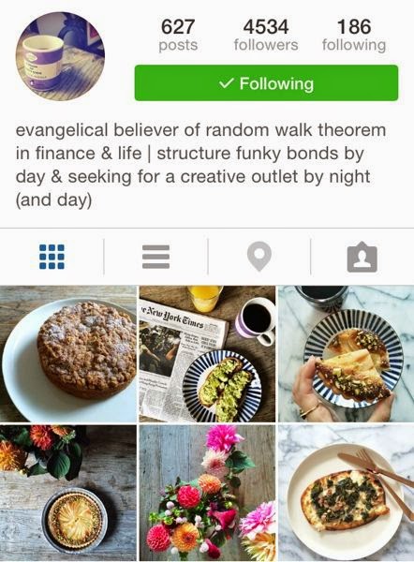Screen dimensions: 414x562
Task: Open the flatbread with copper cutlery photo
Action: coord(347,494)
